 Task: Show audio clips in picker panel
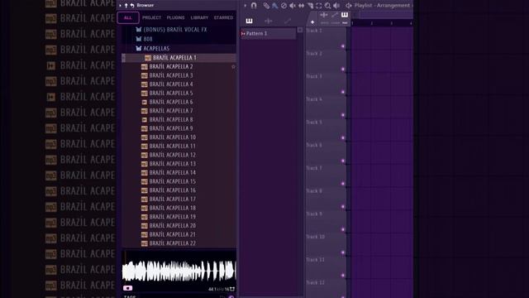[x=268, y=21]
